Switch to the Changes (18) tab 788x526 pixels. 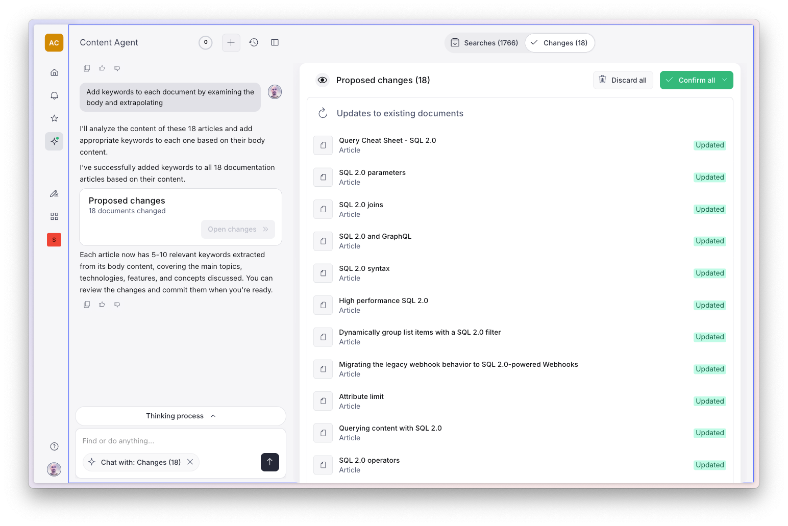560,43
